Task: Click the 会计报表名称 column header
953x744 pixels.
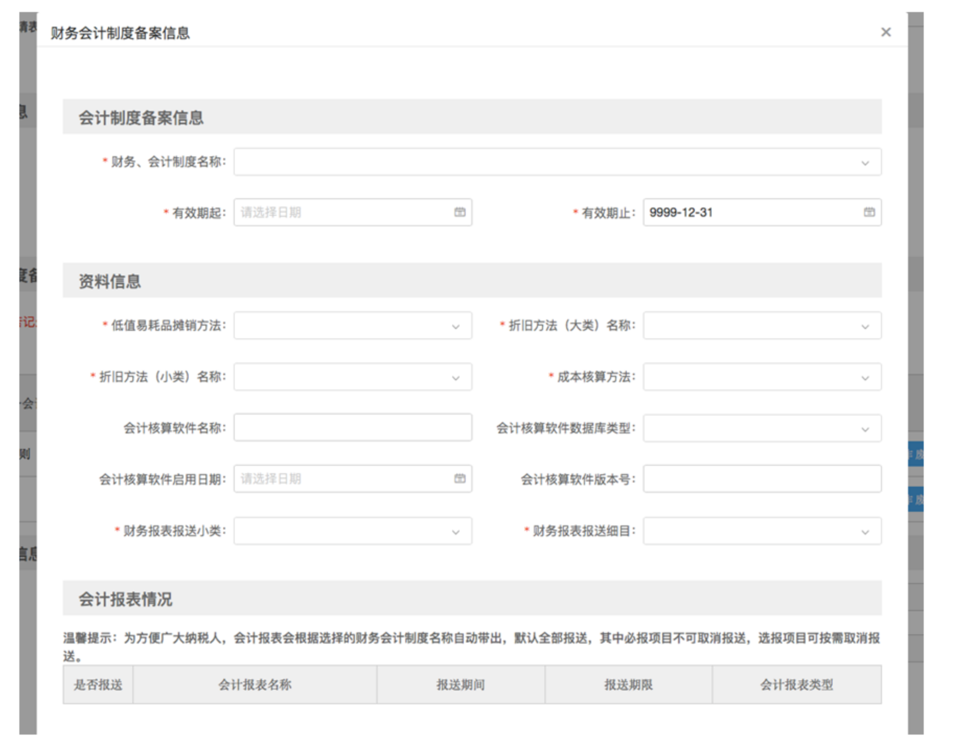Action: (x=255, y=685)
